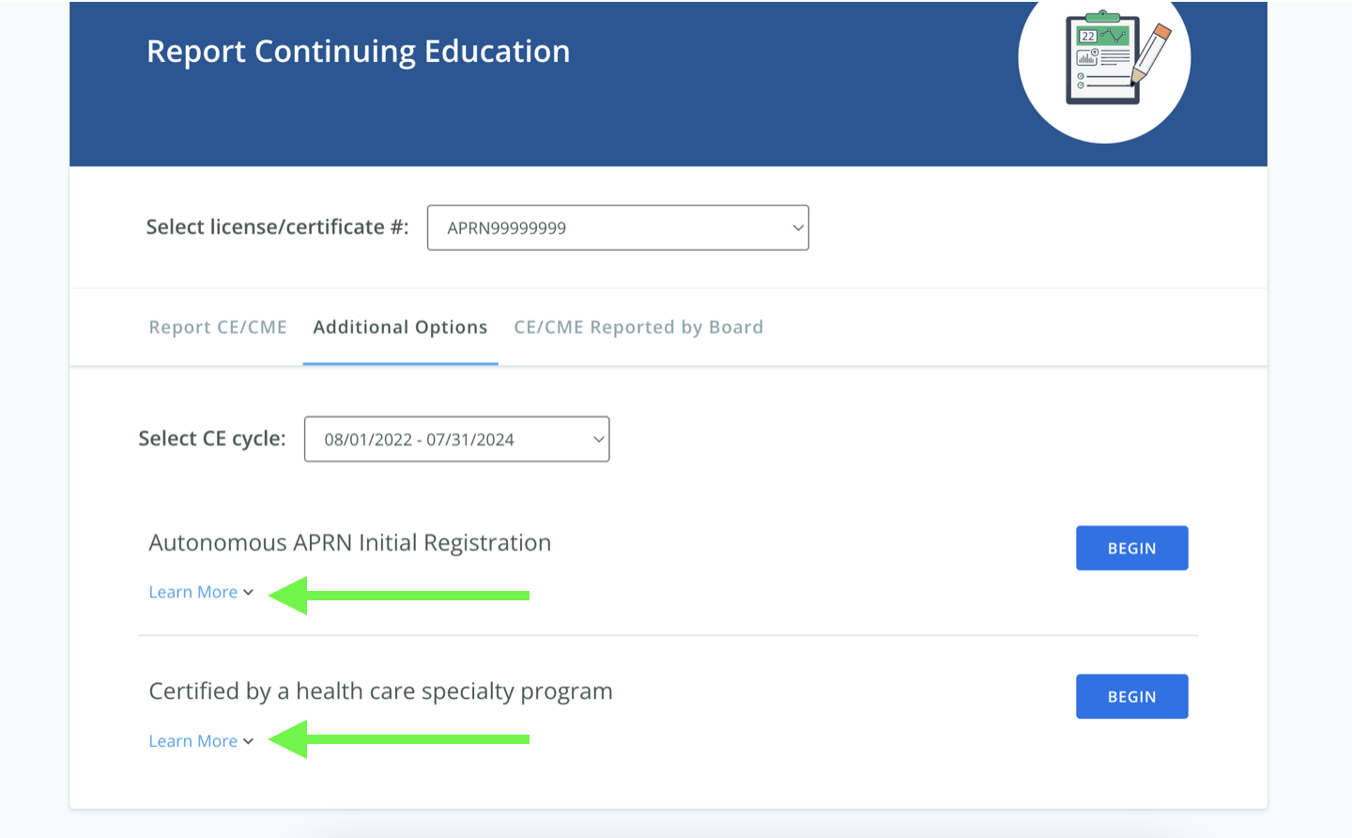This screenshot has height=838, width=1352.
Task: Click the license dropdown arrow
Action: tap(797, 228)
